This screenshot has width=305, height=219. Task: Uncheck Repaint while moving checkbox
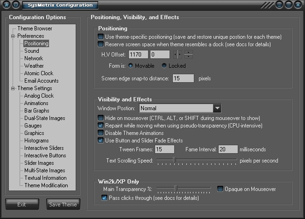(x=100, y=126)
